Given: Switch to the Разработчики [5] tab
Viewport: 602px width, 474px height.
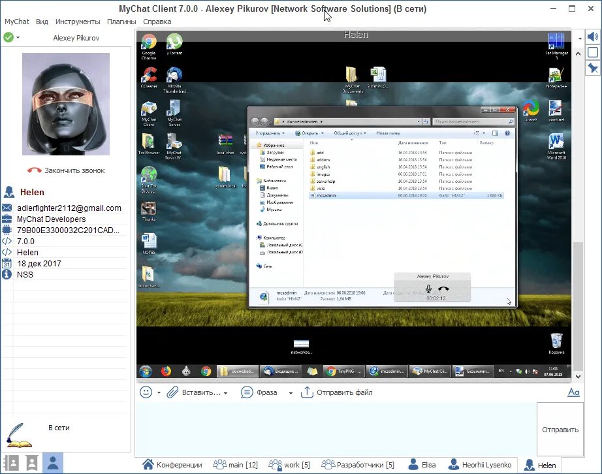Looking at the screenshot, I should [357, 465].
